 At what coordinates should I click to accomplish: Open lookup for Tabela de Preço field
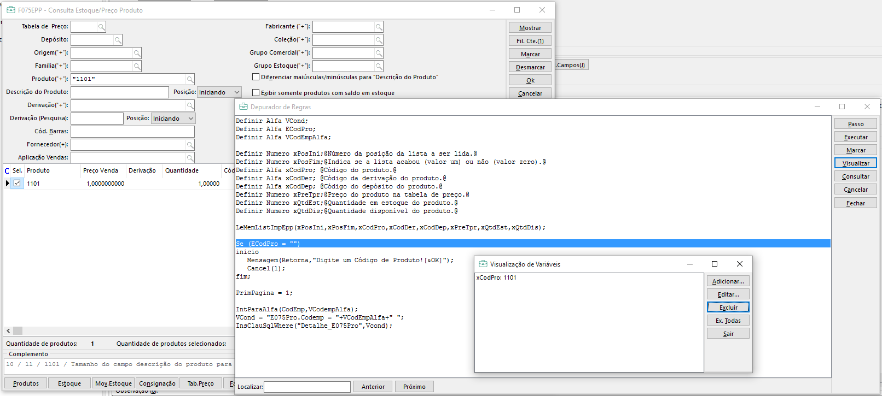click(101, 27)
